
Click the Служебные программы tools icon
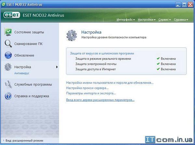coord(8,85)
